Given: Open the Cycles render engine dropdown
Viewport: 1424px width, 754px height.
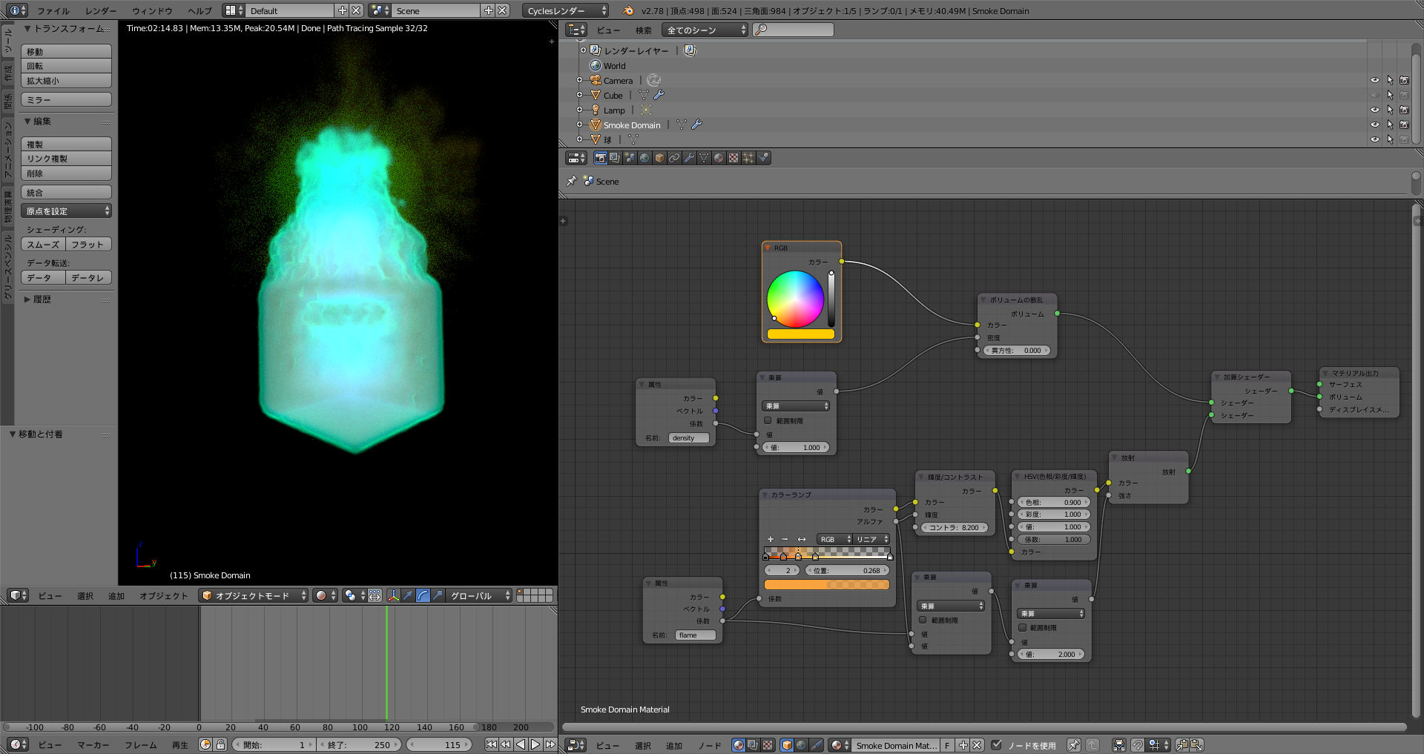Looking at the screenshot, I should [567, 10].
